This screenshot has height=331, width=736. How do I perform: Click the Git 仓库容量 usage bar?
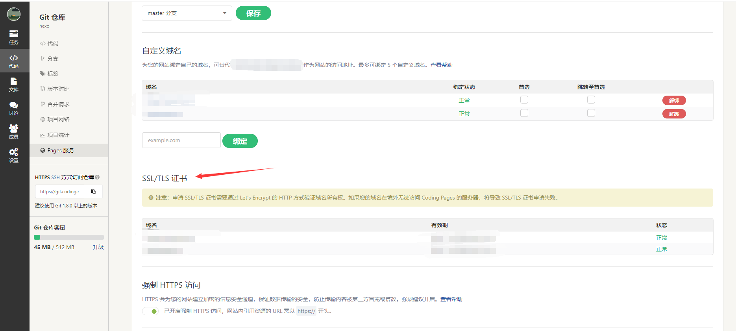(x=69, y=237)
